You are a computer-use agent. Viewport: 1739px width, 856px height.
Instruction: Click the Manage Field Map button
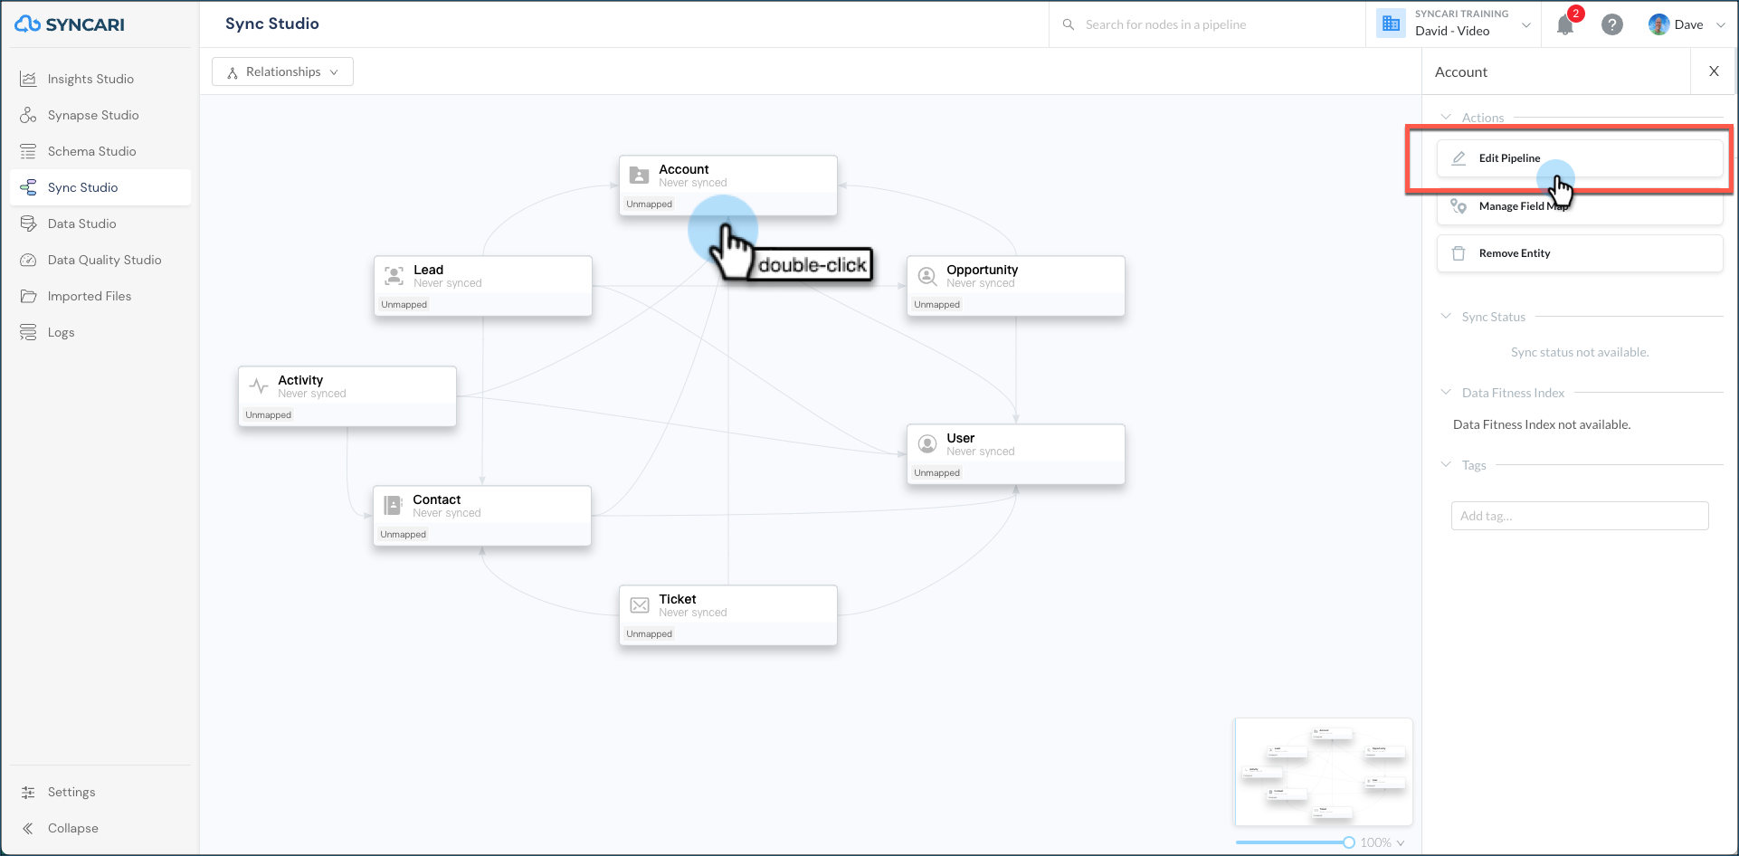coord(1580,206)
